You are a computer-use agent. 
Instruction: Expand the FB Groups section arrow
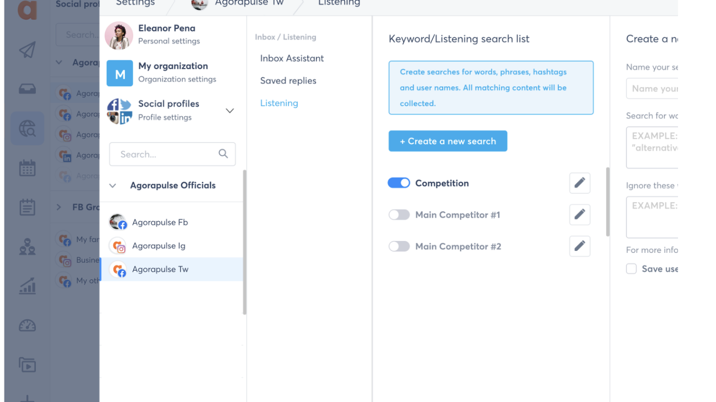coord(59,207)
